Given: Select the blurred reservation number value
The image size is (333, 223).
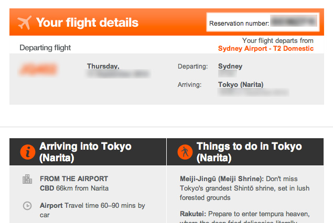Looking at the screenshot, I should 293,23.
